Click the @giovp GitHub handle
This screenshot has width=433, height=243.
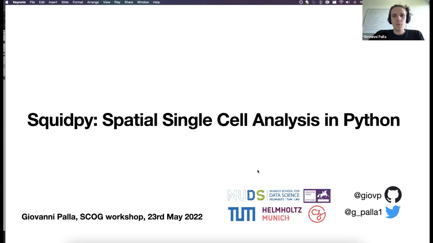point(368,195)
